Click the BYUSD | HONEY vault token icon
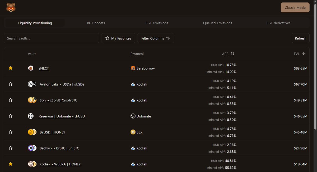The width and height of the screenshot is (317, 172). [x=32, y=132]
